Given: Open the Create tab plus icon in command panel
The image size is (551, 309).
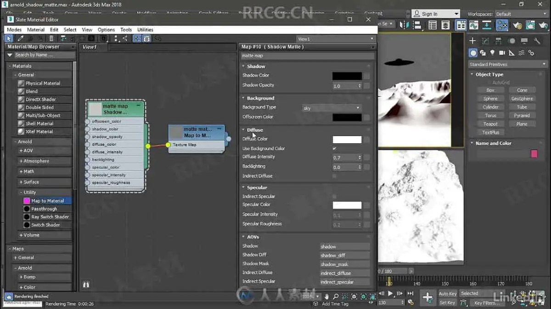Looking at the screenshot, I should 472,41.
